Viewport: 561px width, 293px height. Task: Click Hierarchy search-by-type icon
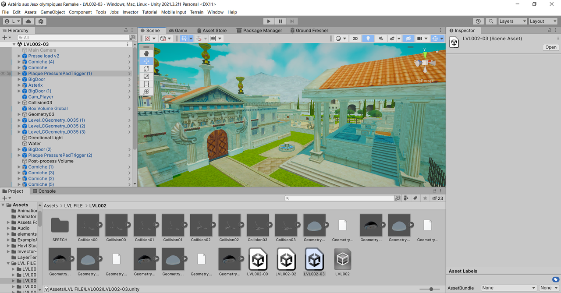point(133,38)
